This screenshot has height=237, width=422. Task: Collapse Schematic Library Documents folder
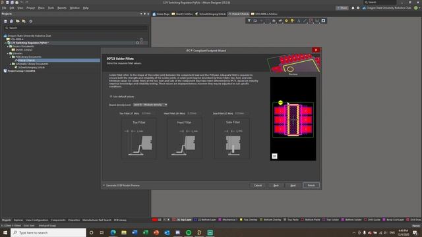11,64
